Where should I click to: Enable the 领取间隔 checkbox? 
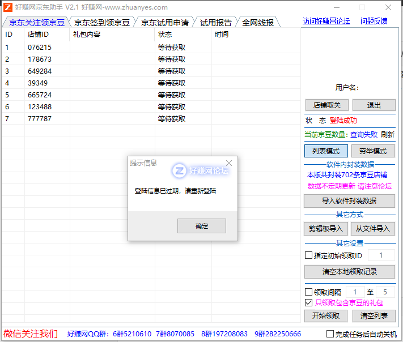pos(308,292)
